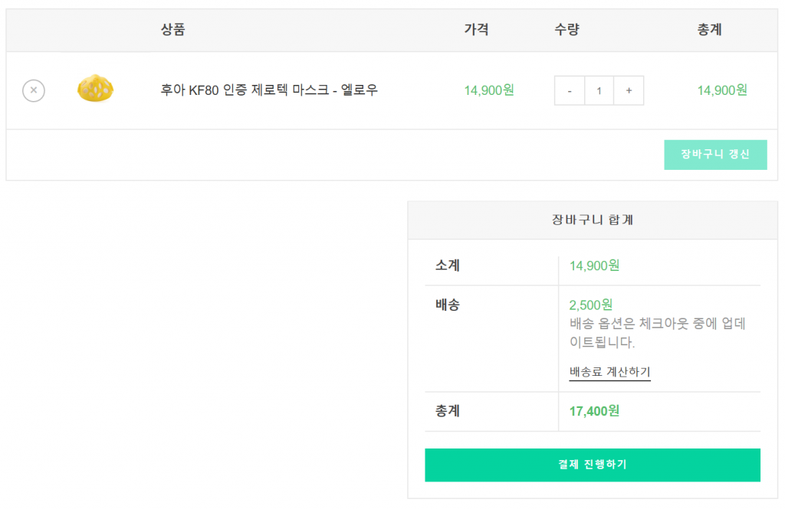Decrease quantity with the minus button

(570, 90)
